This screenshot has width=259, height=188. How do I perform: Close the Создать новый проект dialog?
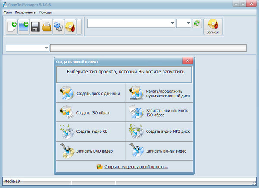tap(187, 61)
